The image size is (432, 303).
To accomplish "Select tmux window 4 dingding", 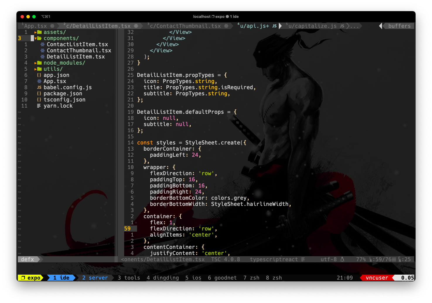I will click(x=163, y=278).
